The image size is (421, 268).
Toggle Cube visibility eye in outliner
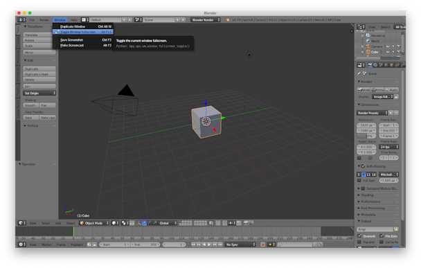pyautogui.click(x=388, y=52)
